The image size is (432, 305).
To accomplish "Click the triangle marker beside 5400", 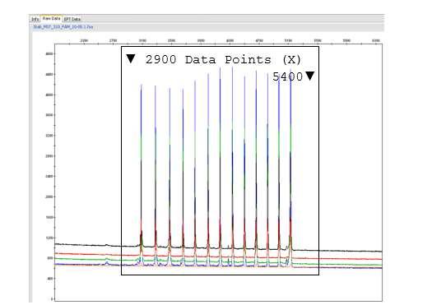I will 310,76.
